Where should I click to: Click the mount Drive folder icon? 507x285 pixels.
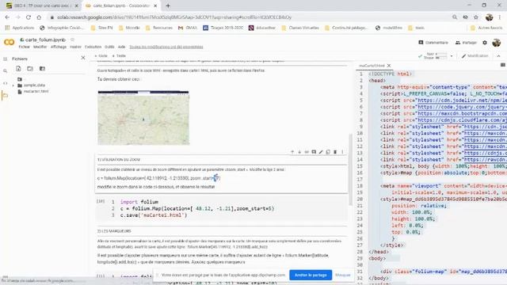42,69
